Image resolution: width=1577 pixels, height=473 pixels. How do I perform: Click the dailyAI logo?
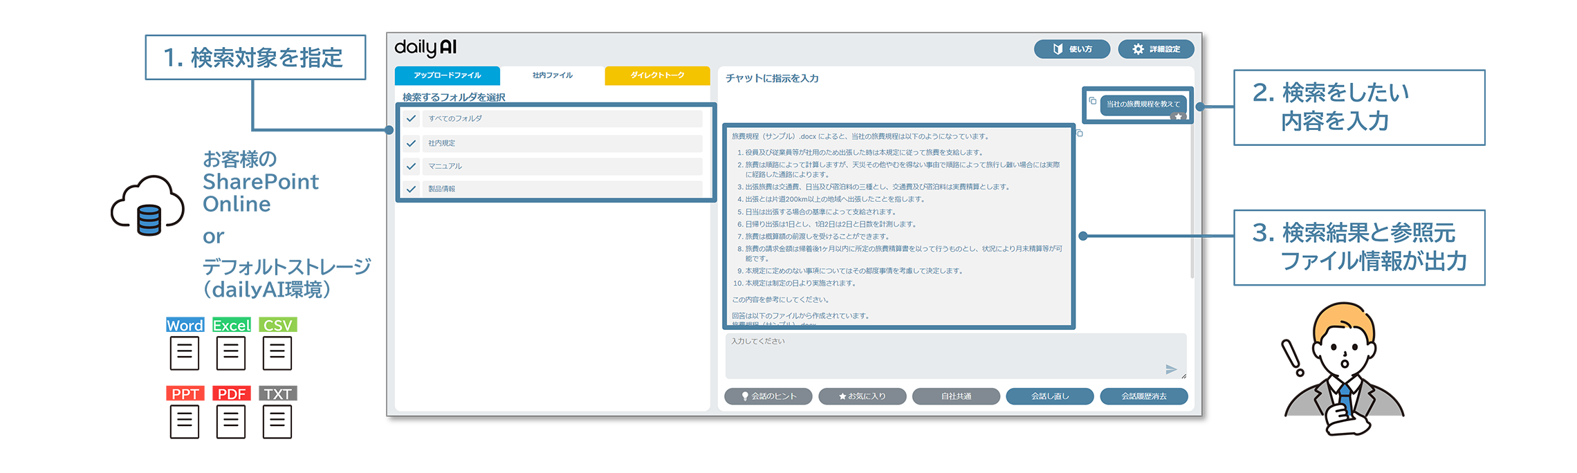[x=425, y=48]
